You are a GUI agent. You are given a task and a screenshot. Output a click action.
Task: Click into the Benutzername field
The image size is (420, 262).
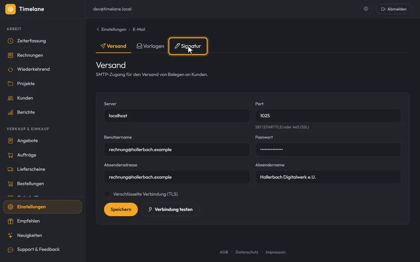(x=177, y=149)
